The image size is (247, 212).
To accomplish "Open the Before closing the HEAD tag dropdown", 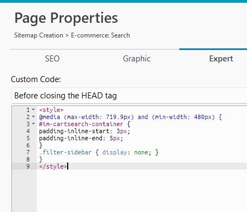I will point(129,96).
